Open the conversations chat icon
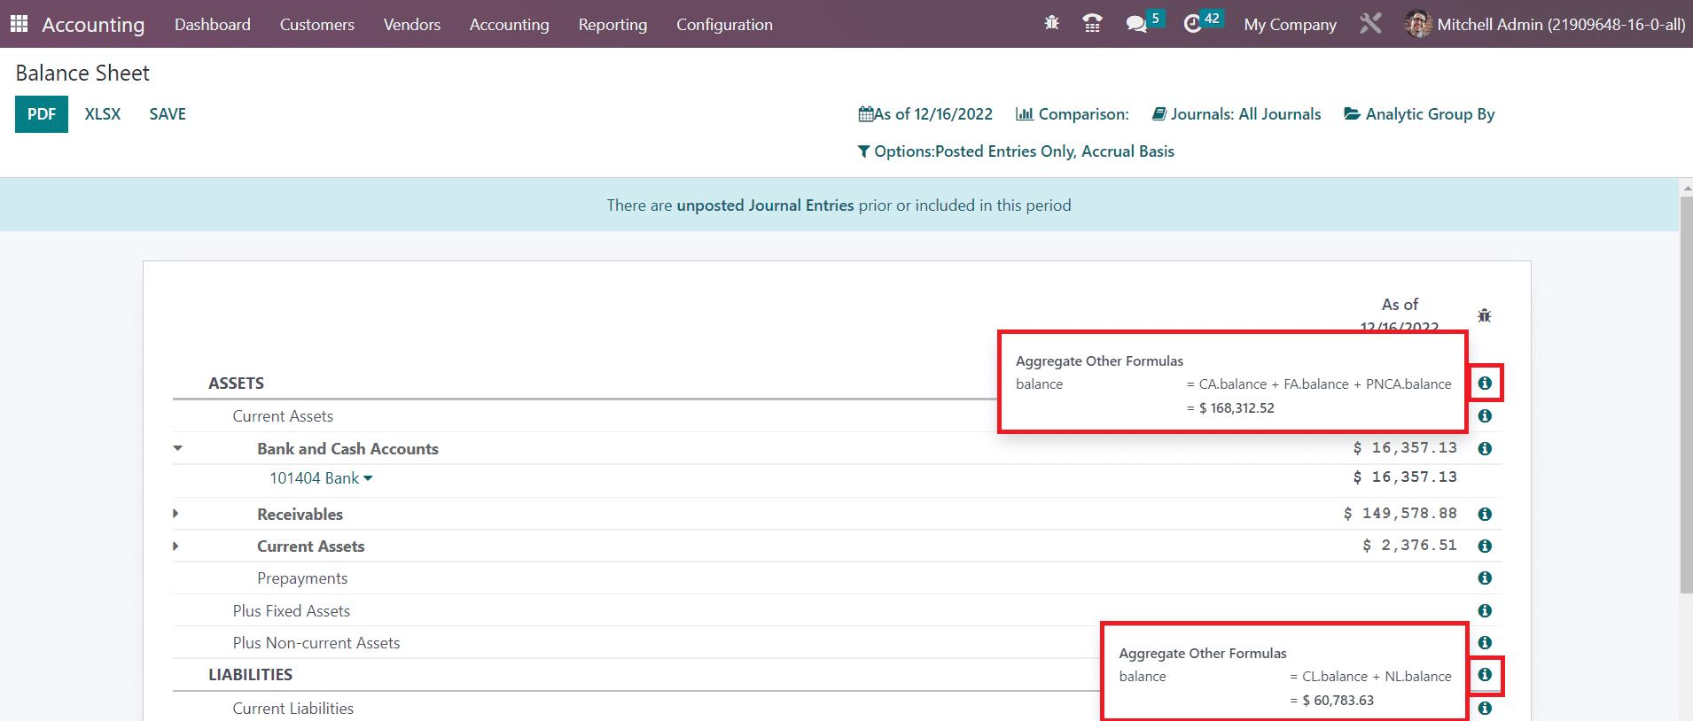 click(x=1136, y=24)
